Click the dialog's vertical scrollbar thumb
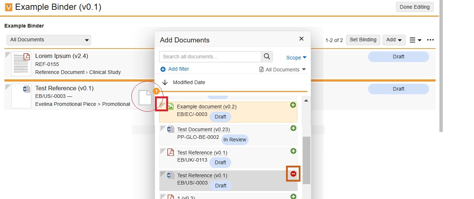Viewport: 474px width, 199px height. coord(307,160)
